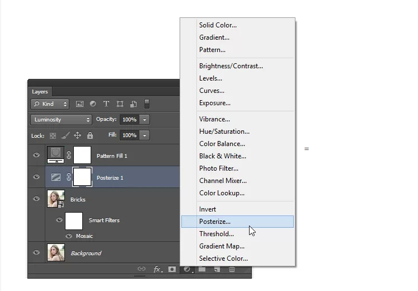Toggle visibility of the Background layer
This screenshot has height=291, width=418.
click(x=36, y=253)
